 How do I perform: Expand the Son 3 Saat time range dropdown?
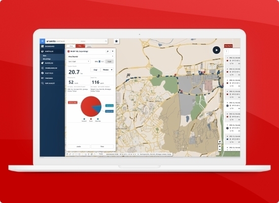click(79, 61)
